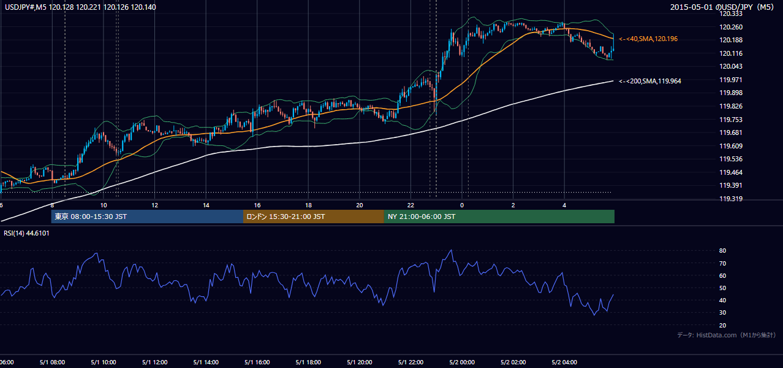Viewport: 783px width, 368px height.
Task: Click hour marker 10 on the price chart axis
Action: coord(104,205)
